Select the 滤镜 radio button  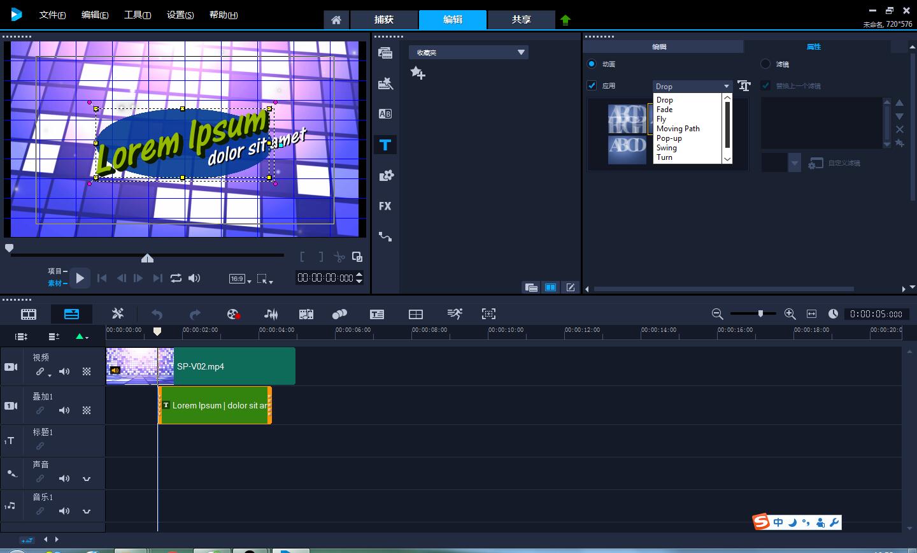tap(765, 64)
